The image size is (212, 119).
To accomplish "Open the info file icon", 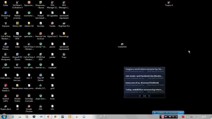I will [52, 107].
